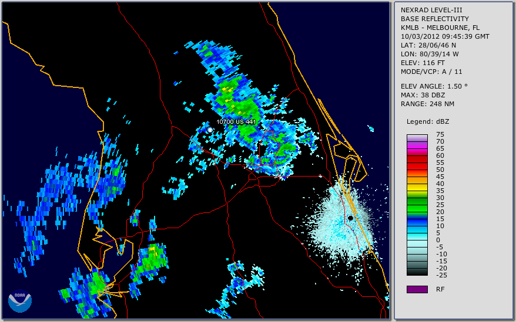This screenshot has height=322, width=516.
Task: Select the 'ELEV: 116 FT' line
Action: tap(423, 63)
